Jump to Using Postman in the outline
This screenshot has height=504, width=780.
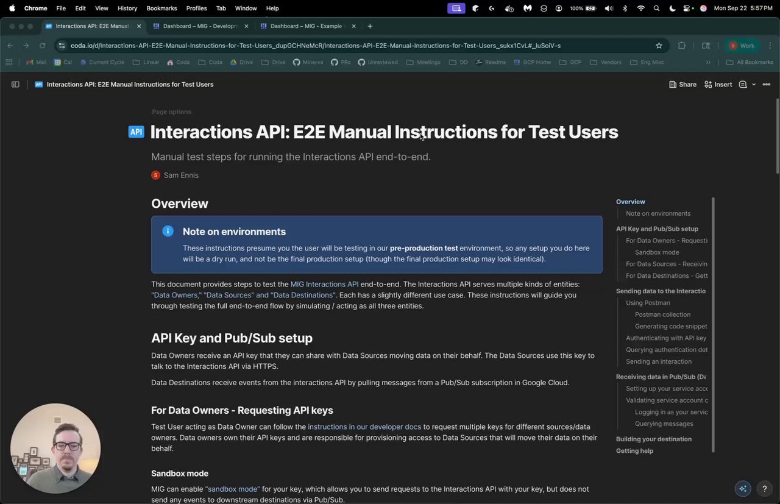[648, 303]
